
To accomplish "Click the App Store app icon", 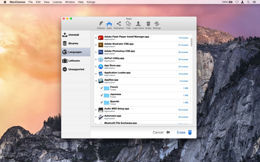I will click(x=101, y=67).
